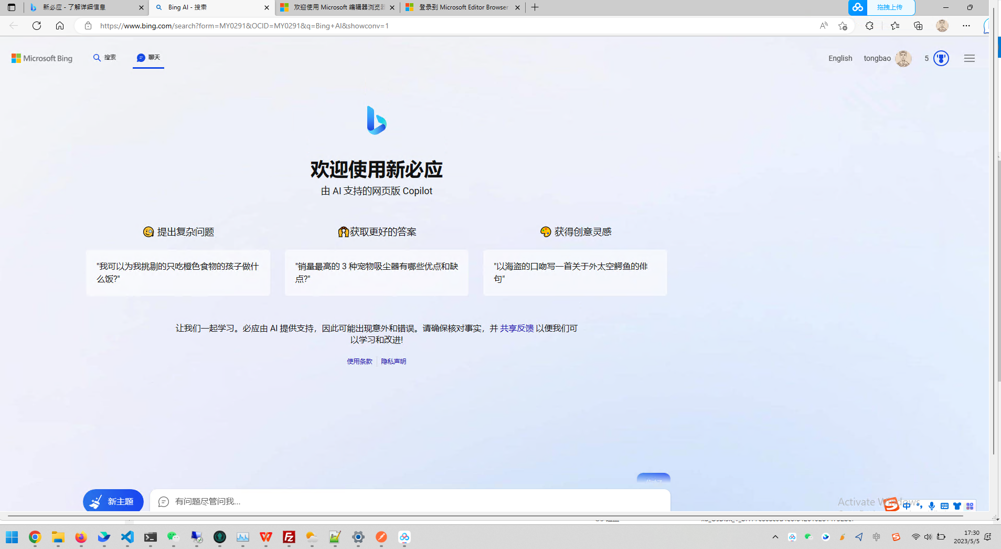This screenshot has width=1001, height=549.
Task: Start a new topic with 新主题 button
Action: point(113,501)
